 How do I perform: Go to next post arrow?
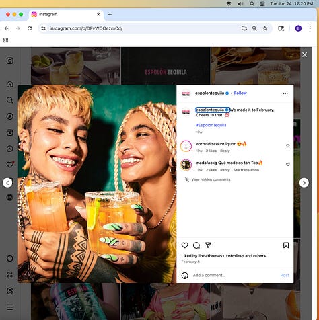[x=304, y=183]
